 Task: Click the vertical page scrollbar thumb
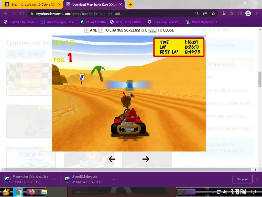260,79
